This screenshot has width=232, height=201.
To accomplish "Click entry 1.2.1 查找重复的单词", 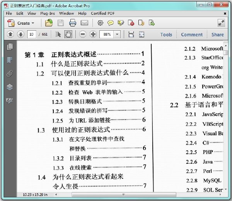I will (x=98, y=82).
